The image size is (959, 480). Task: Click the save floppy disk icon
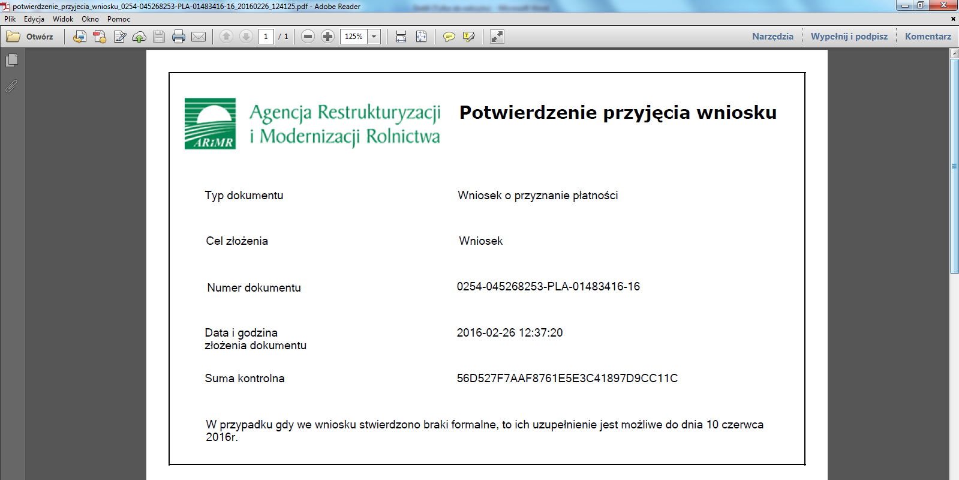click(x=159, y=37)
